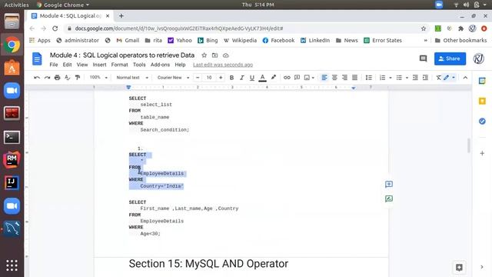This screenshot has width=492, height=277.
Task: Open the Tools menu
Action: click(x=139, y=65)
